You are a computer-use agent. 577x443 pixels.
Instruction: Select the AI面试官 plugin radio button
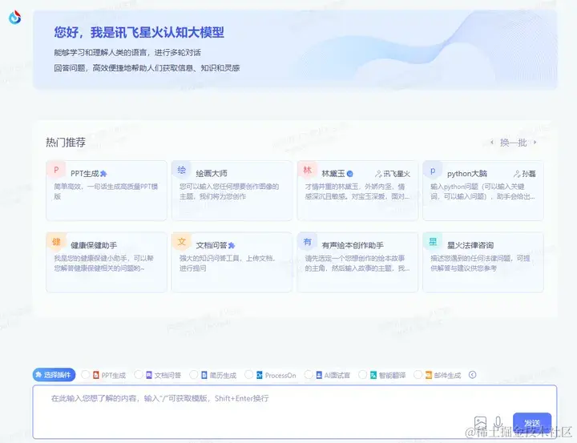[309, 375]
